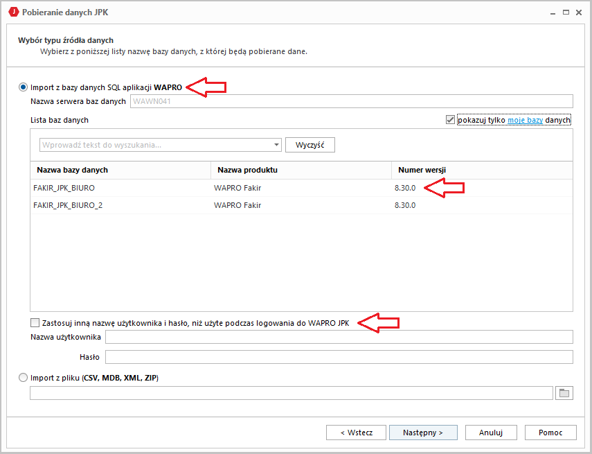This screenshot has width=592, height=454.
Task: Open the moje bazy link
Action: (525, 120)
